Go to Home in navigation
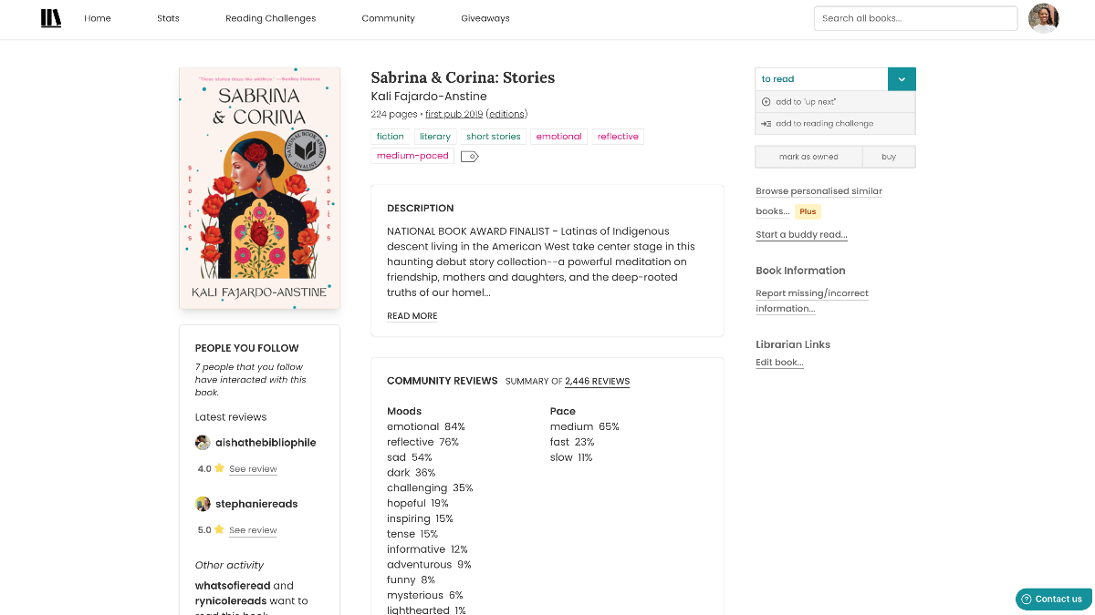 point(98,18)
